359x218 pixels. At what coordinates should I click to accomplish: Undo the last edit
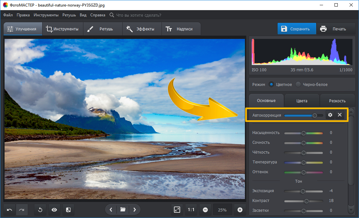(9, 210)
